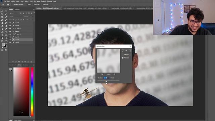Viewport: 215px width, 121px height.
Task: Select the Healing Brush tool
Action: [x=2, y=20]
